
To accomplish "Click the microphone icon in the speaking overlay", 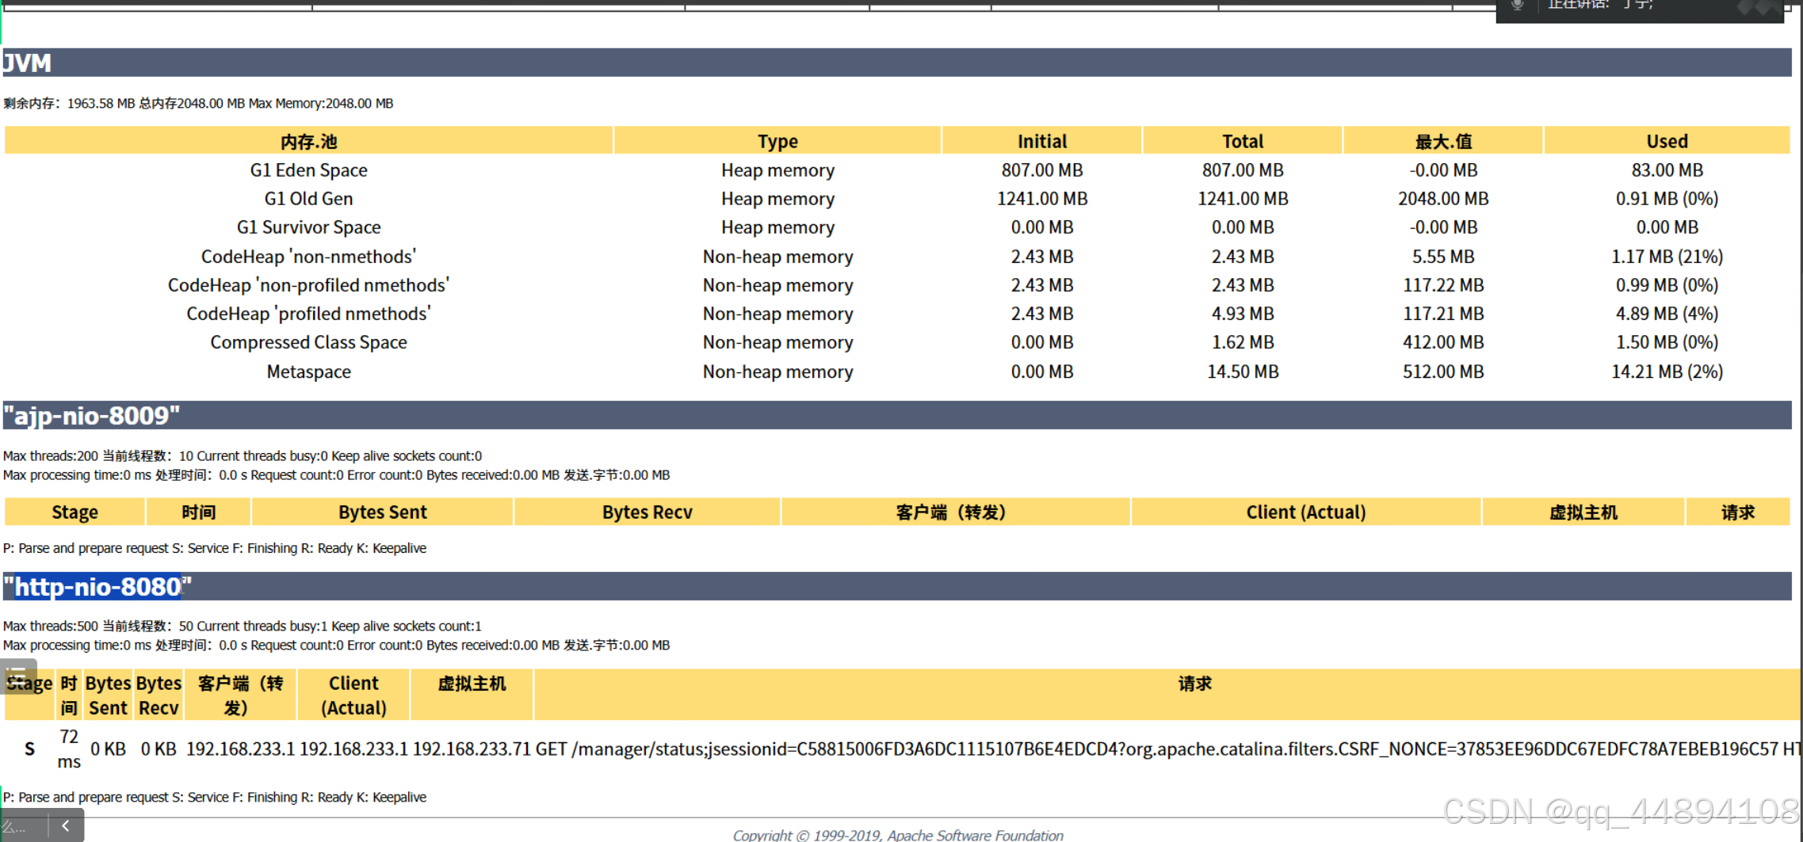I will pyautogui.click(x=1517, y=5).
